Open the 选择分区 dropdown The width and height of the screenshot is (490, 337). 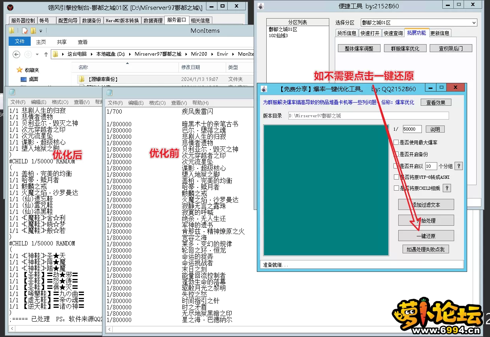coord(473,23)
